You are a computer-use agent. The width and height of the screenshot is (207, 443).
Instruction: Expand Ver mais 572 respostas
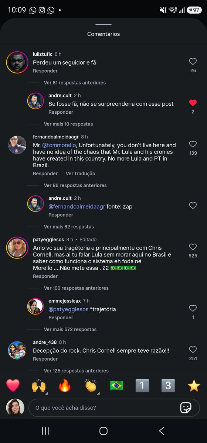tap(70, 329)
